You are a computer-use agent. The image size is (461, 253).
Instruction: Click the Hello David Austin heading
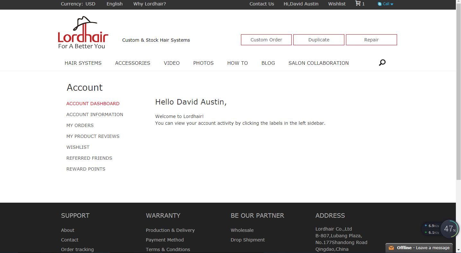pyautogui.click(x=191, y=102)
